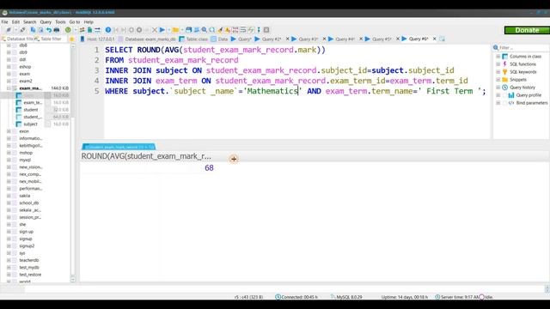
Task: Click the result tab above the grid
Action: point(119,147)
